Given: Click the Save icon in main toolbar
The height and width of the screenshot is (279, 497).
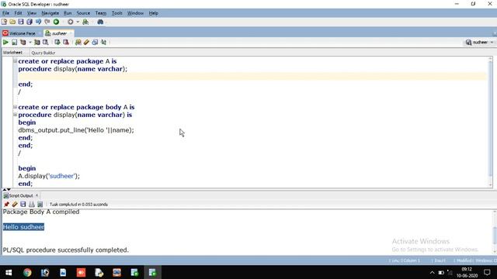Looking at the screenshot, I should (x=21, y=22).
